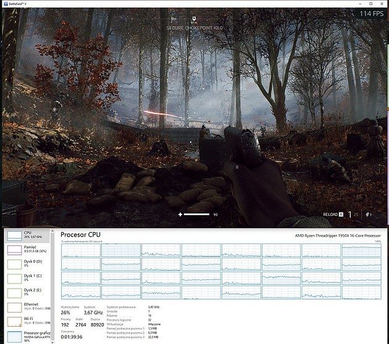Minimize the Battlefield V window
Viewport: 389px width, 344px height.
click(x=360, y=4)
